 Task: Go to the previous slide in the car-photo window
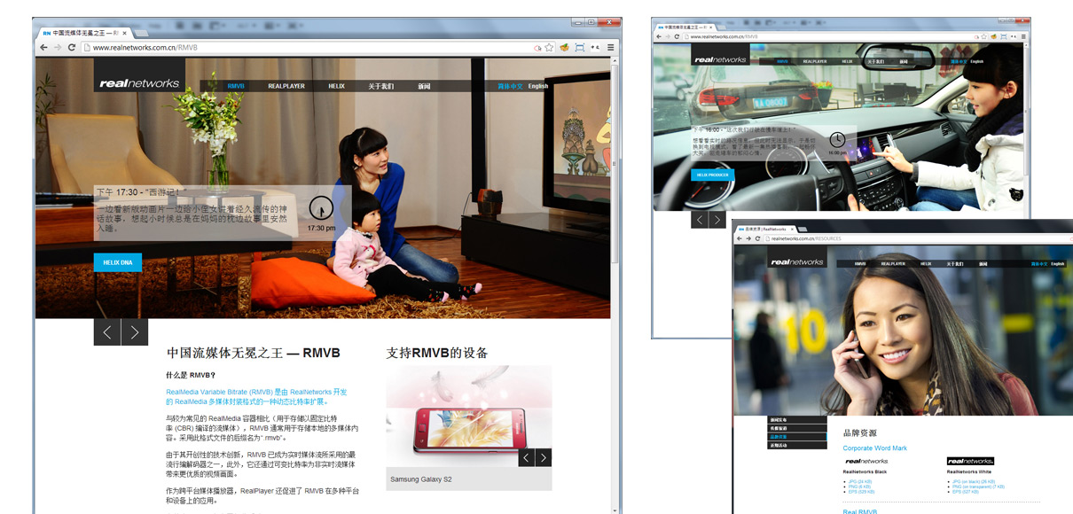(x=700, y=220)
